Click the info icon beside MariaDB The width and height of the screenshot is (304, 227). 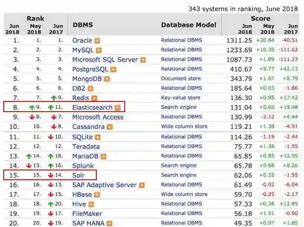[103, 157]
